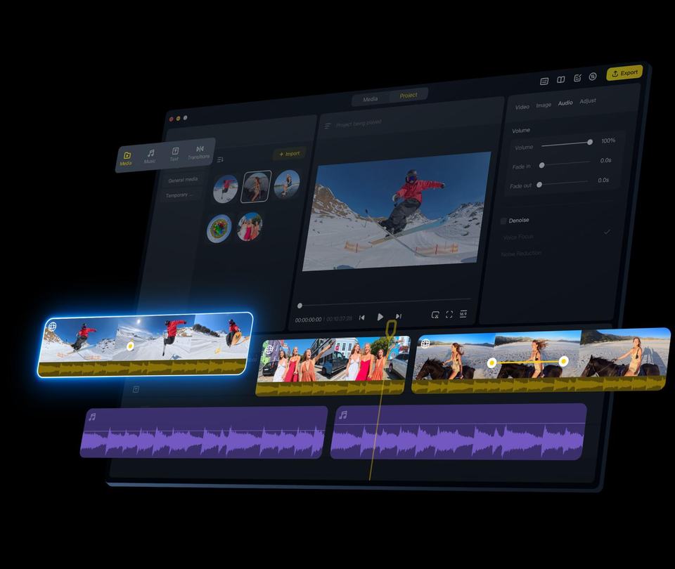
Task: Click the Media folder icon
Action: click(x=127, y=155)
